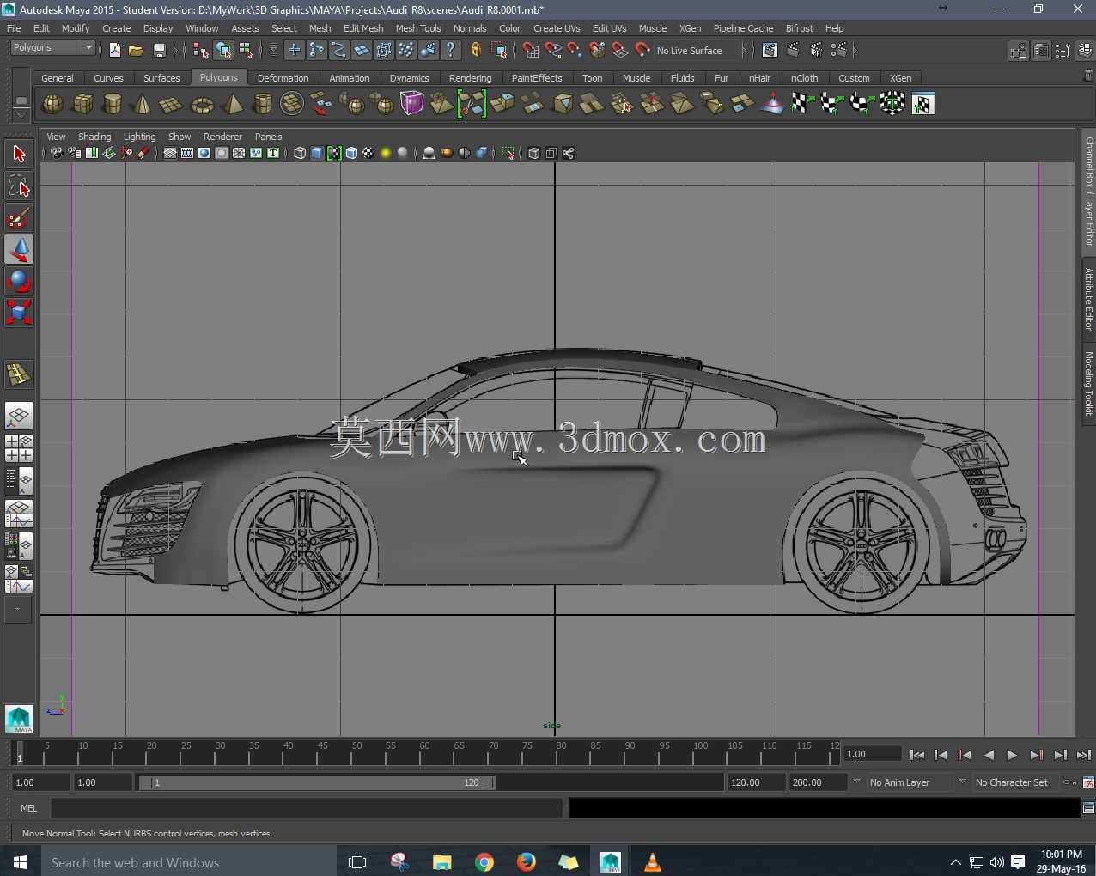The image size is (1096, 876).
Task: Create a polygon sphere from the shelf
Action: 52,104
